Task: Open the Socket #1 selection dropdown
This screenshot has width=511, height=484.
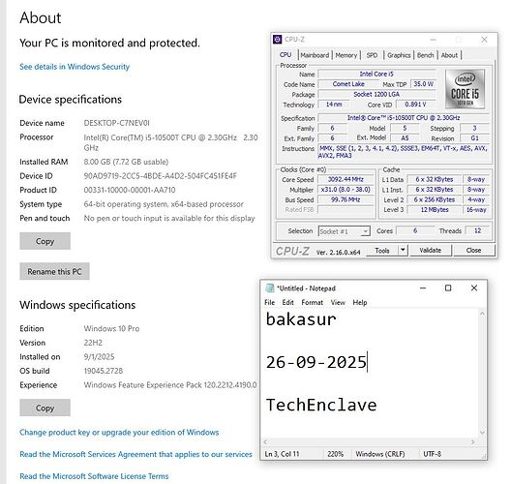Action: point(345,231)
